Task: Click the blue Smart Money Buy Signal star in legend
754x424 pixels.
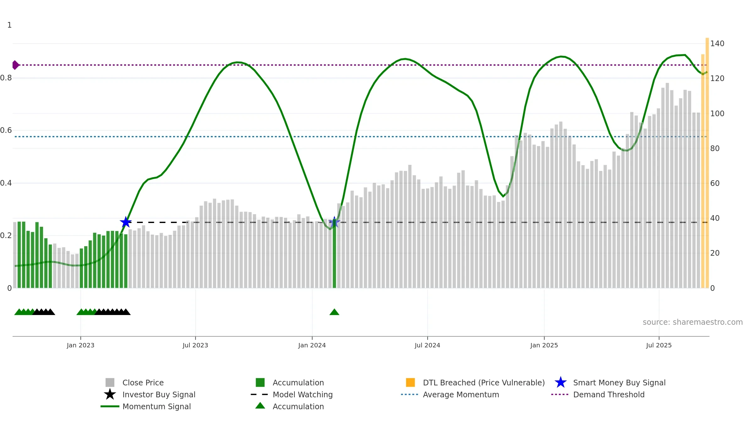Action: click(x=560, y=383)
